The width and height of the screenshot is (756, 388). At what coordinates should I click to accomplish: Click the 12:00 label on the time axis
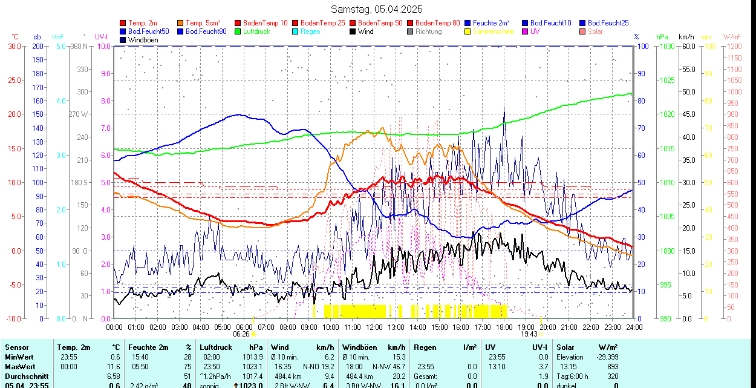pyautogui.click(x=374, y=327)
